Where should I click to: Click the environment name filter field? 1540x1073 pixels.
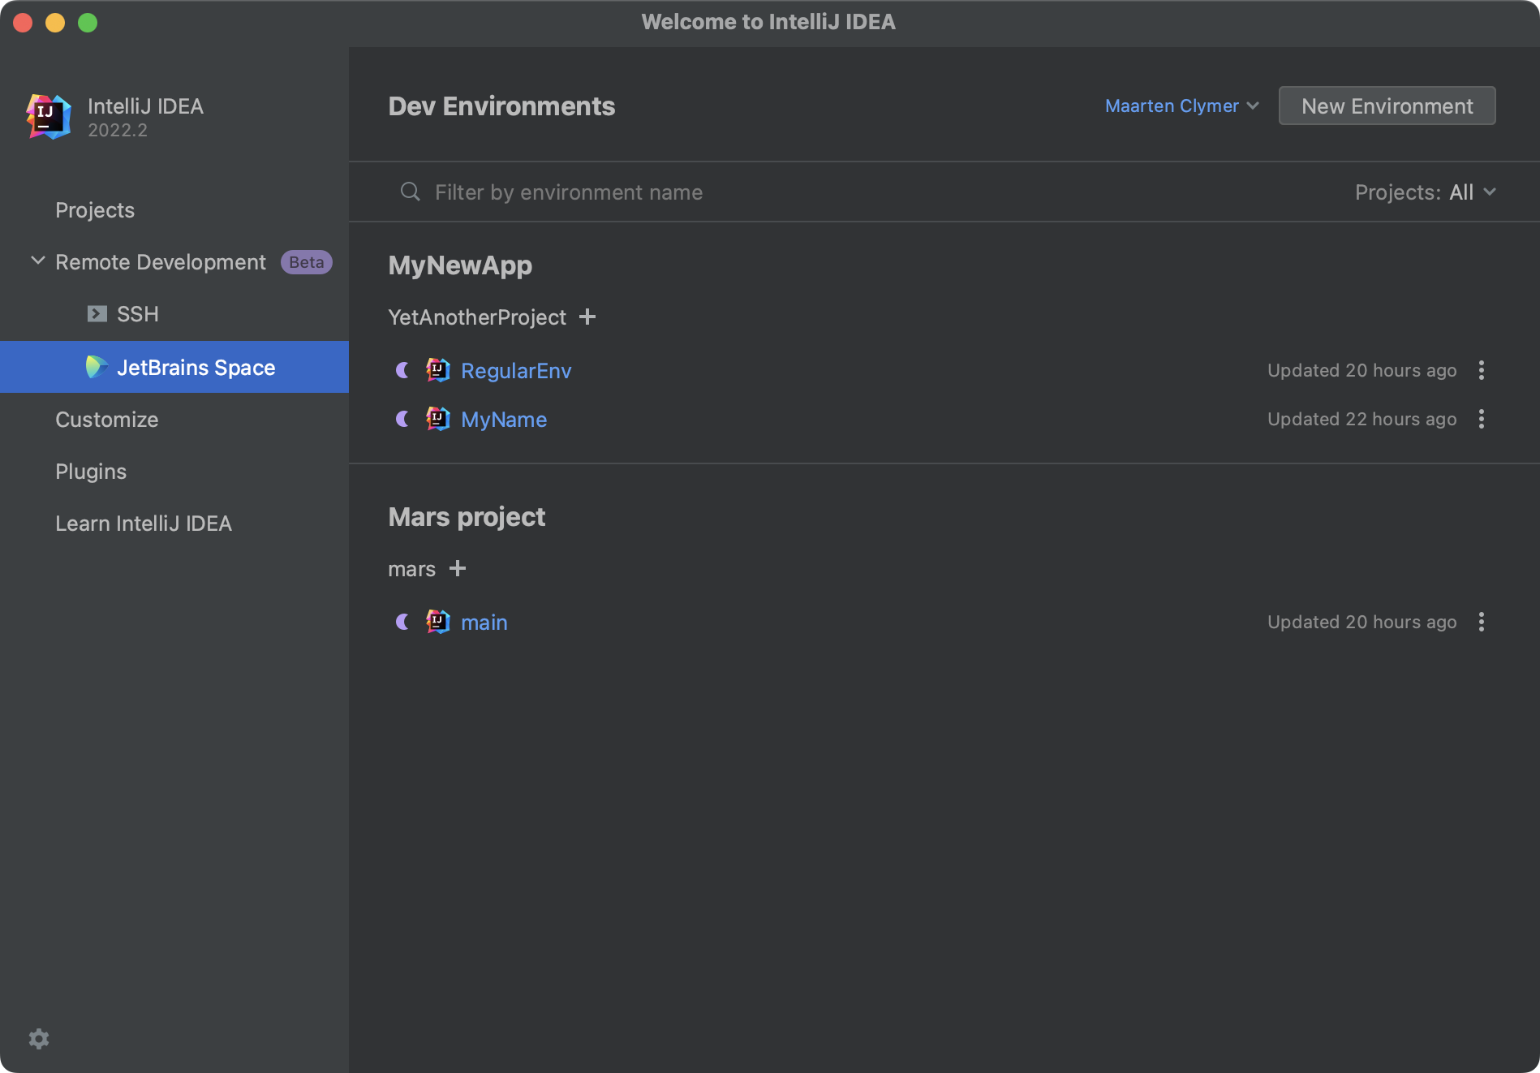568,192
